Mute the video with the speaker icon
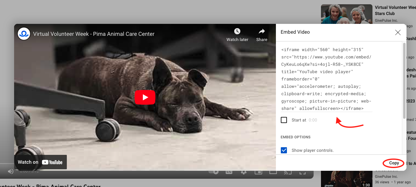Screen dimensions: 416x187 11,171
